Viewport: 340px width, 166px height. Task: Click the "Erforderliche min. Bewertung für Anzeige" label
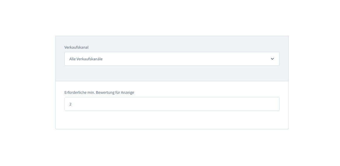click(x=99, y=92)
